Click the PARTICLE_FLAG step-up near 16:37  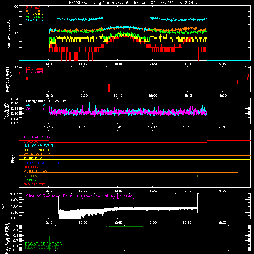238,171
